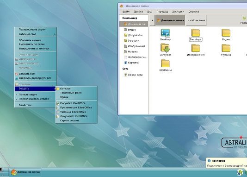Open the Закладки menu

(178, 12)
